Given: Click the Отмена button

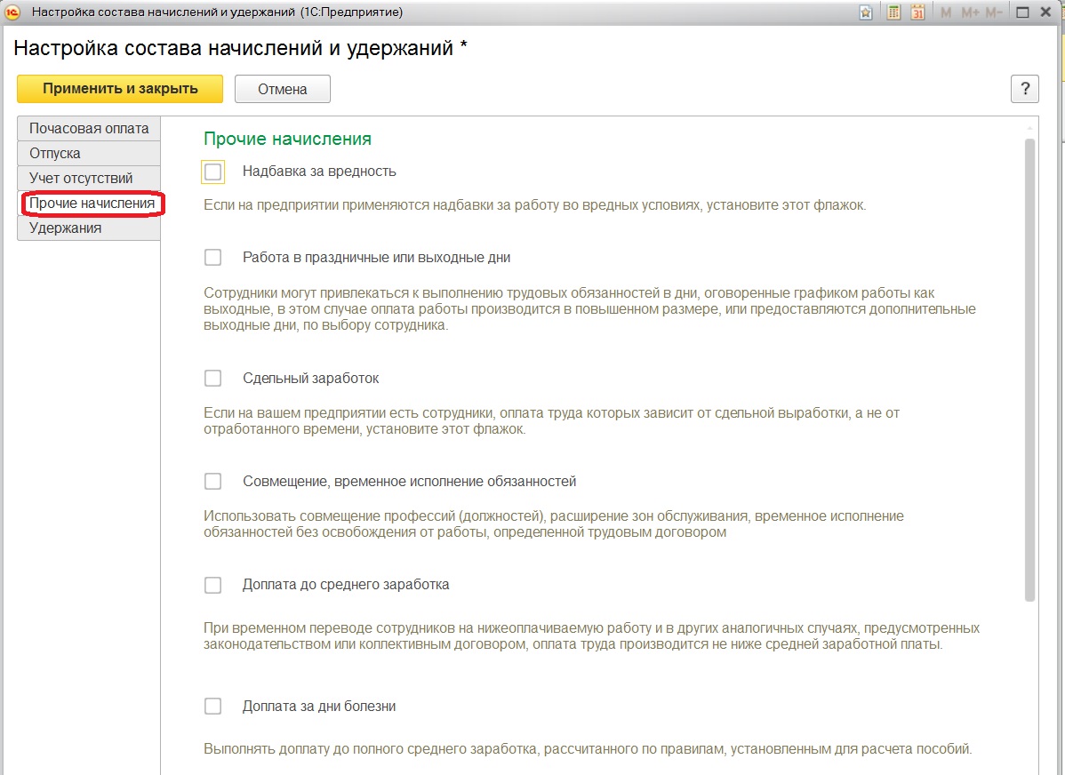Looking at the screenshot, I should coord(283,89).
